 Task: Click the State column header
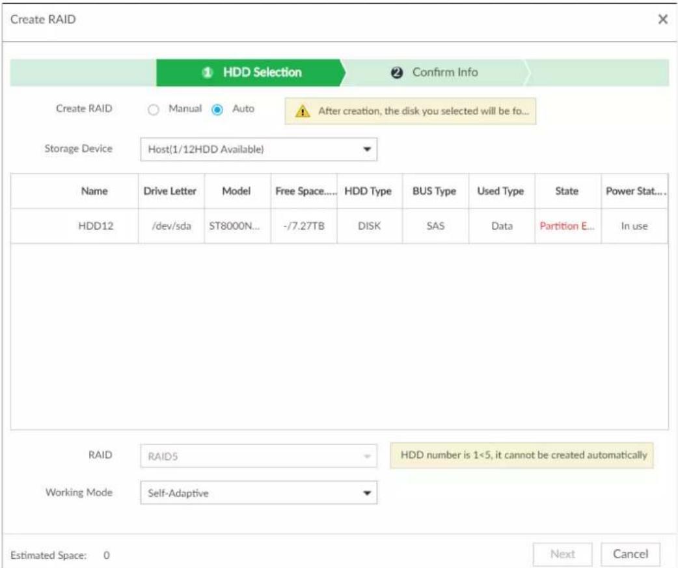tap(567, 191)
